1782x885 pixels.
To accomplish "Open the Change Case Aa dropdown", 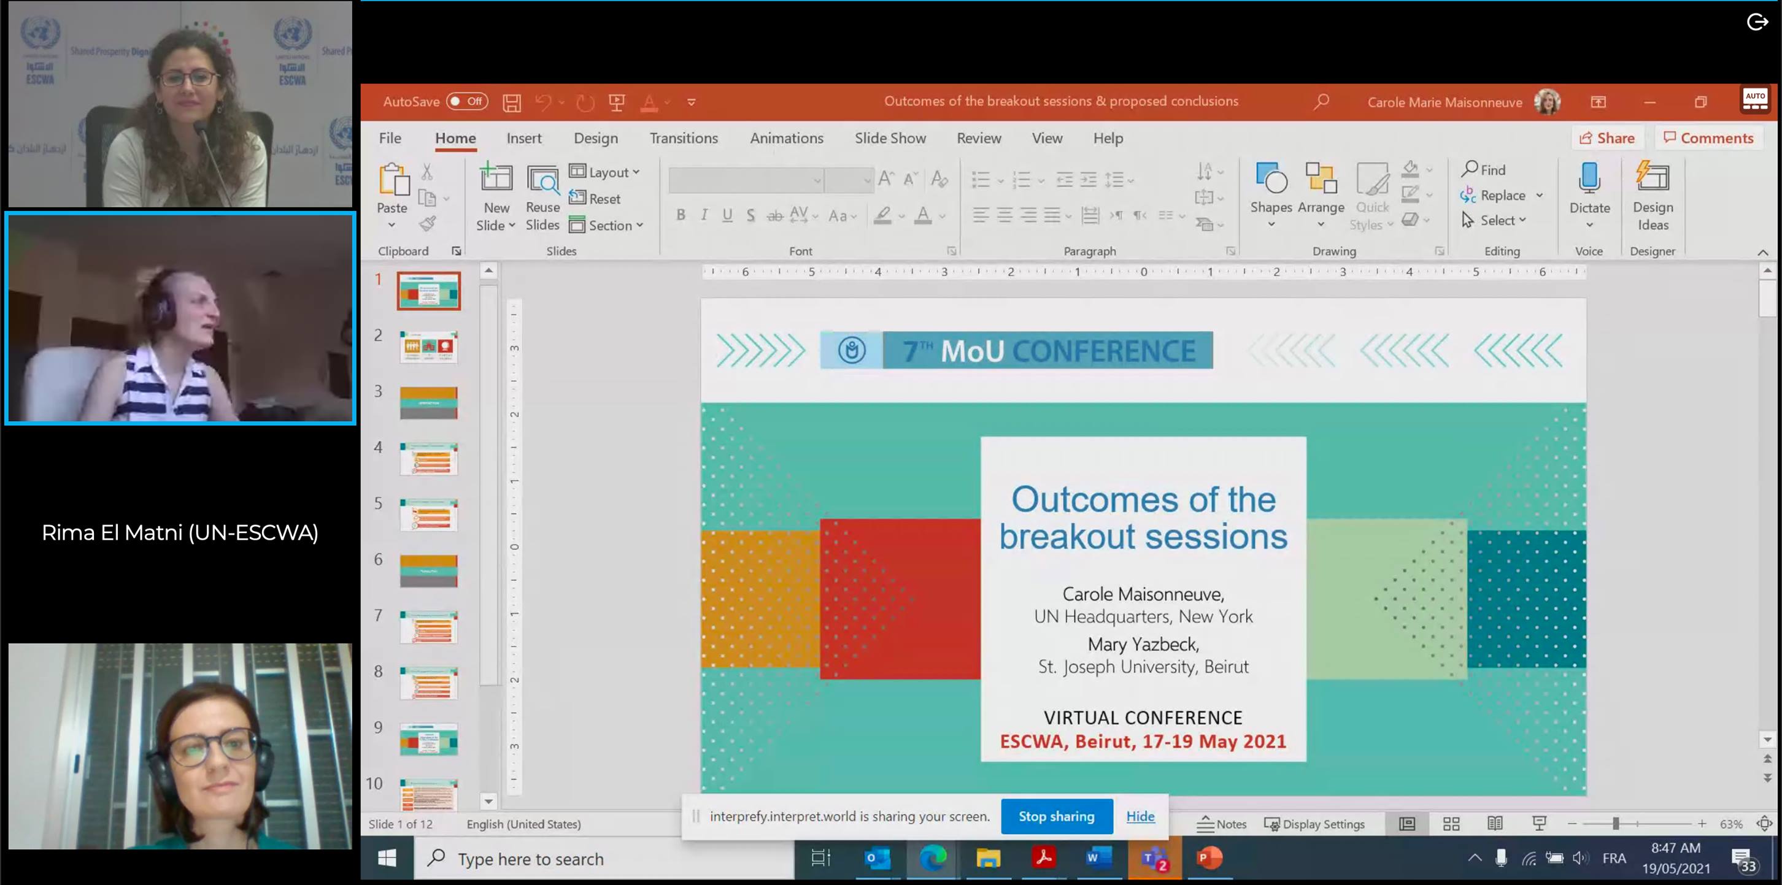I will 843,216.
